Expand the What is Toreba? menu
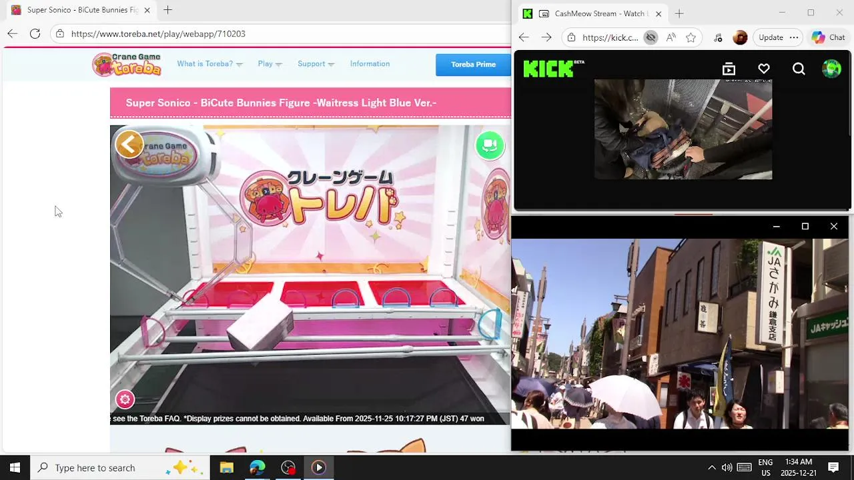This screenshot has width=854, height=480. pos(209,64)
